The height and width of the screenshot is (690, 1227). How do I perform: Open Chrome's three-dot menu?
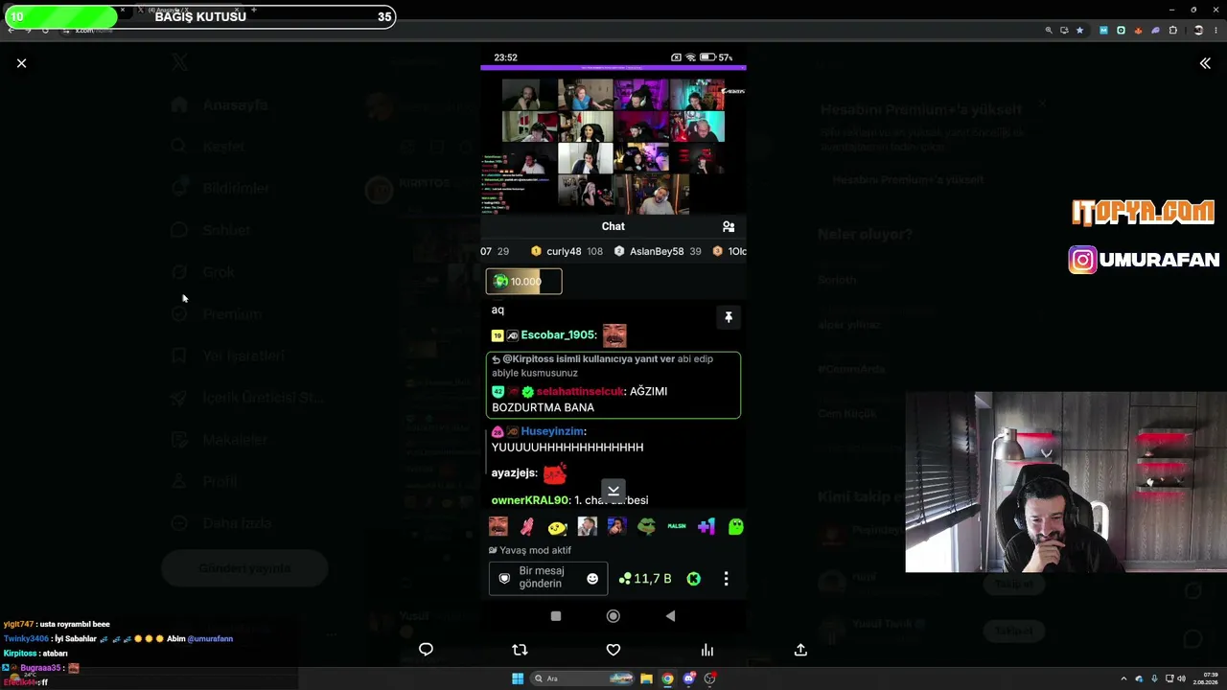pyautogui.click(x=1215, y=31)
